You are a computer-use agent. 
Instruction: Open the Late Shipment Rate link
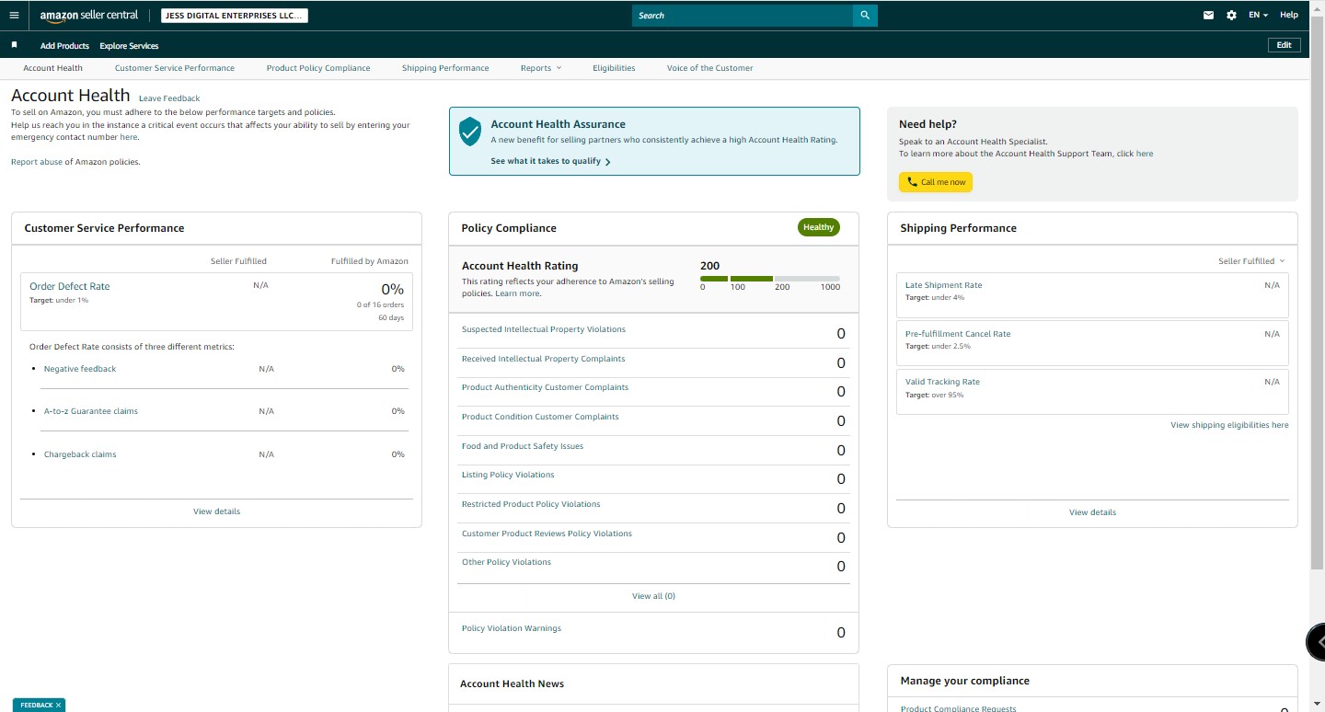(944, 285)
